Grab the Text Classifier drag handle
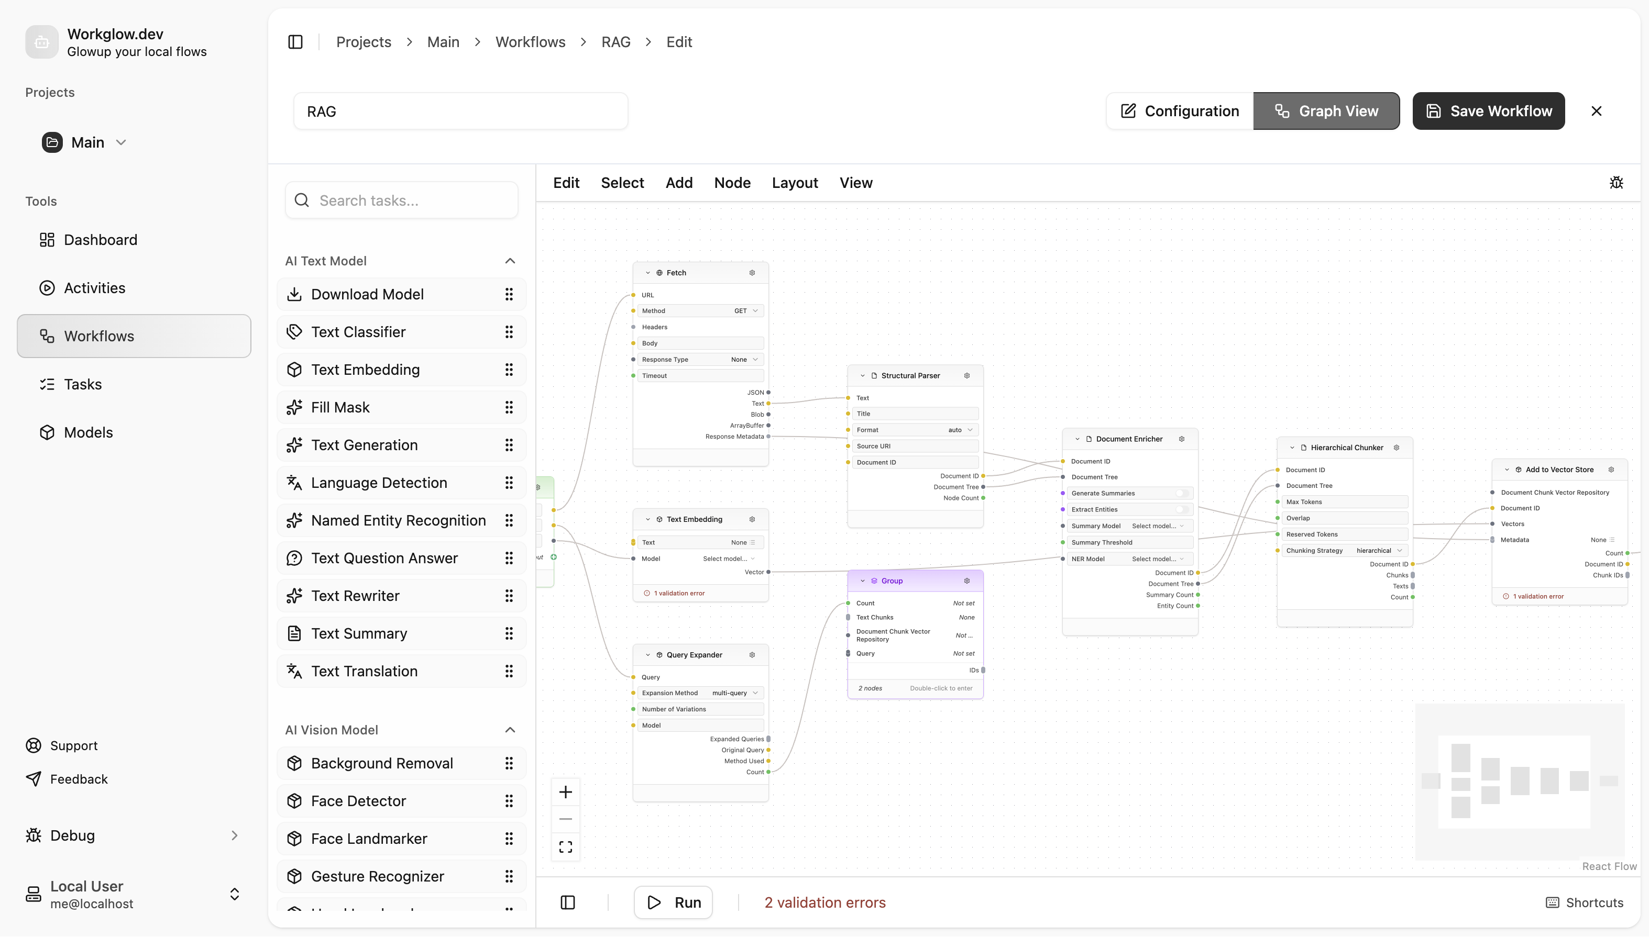The image size is (1649, 937). point(509,332)
